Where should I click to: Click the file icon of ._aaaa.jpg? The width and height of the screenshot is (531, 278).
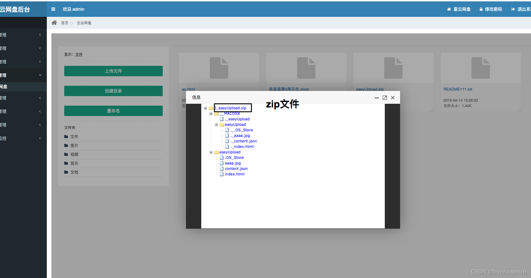227,136
